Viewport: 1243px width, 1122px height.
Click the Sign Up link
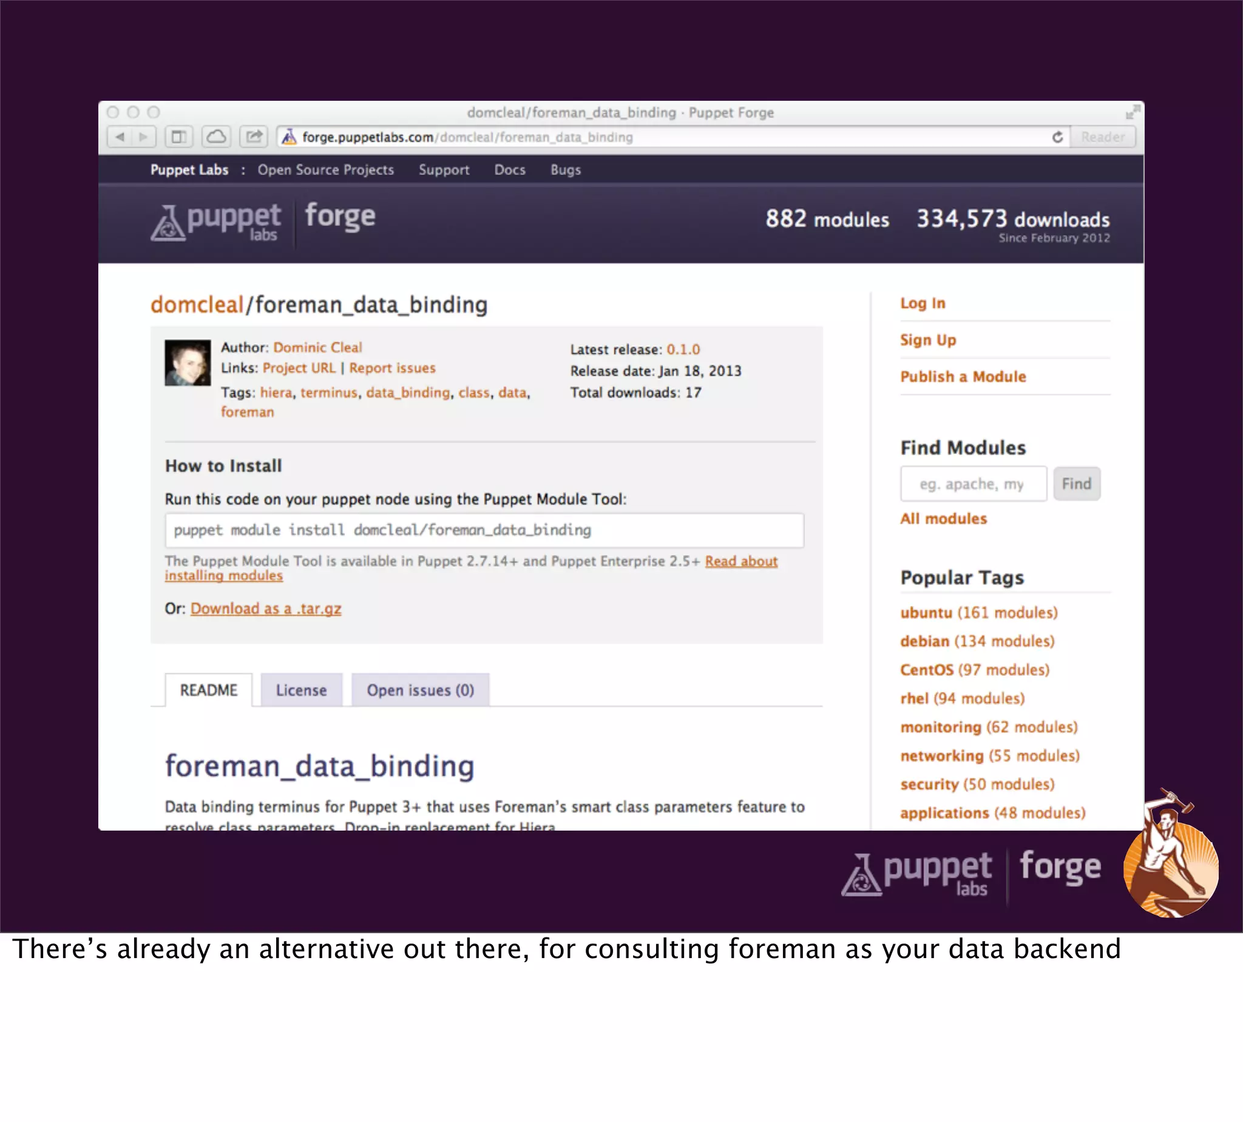coord(927,339)
